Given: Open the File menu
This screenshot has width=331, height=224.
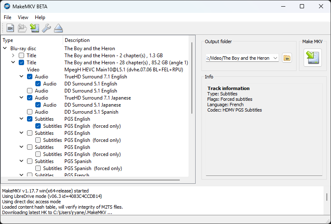Looking at the screenshot, I should tap(7, 17).
